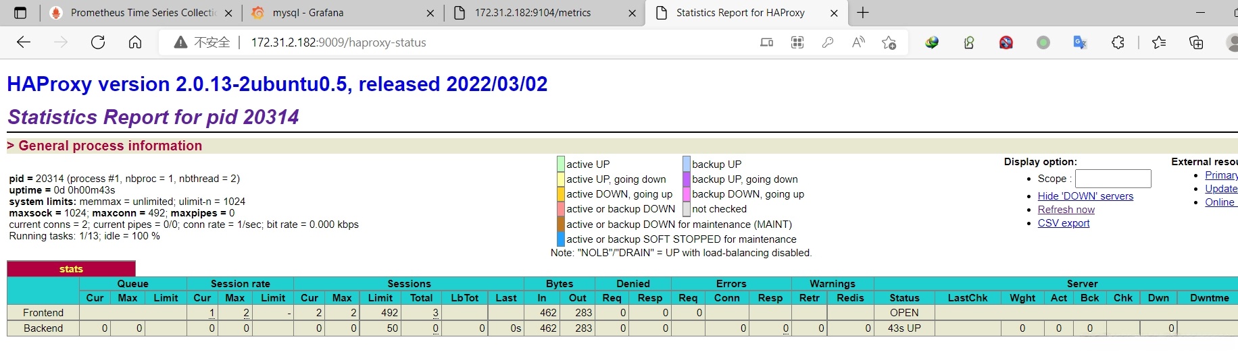Click the LastChk column header

point(968,298)
